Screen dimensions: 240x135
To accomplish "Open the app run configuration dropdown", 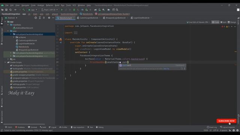I will (33, 10).
